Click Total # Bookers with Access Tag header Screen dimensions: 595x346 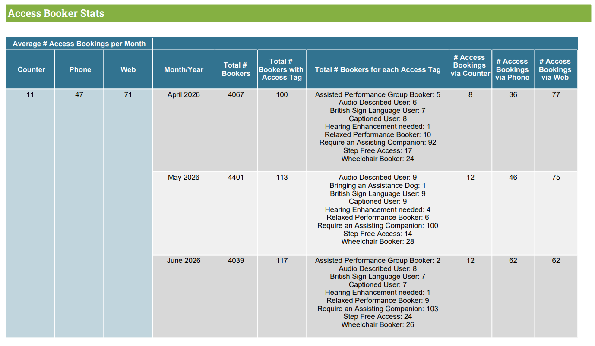pyautogui.click(x=282, y=69)
